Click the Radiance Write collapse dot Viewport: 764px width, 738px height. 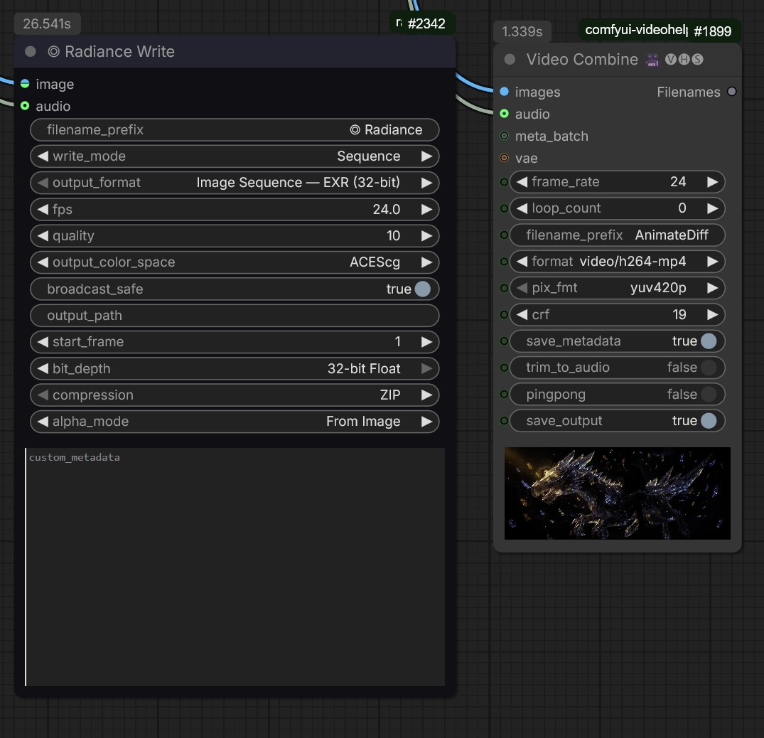31,51
